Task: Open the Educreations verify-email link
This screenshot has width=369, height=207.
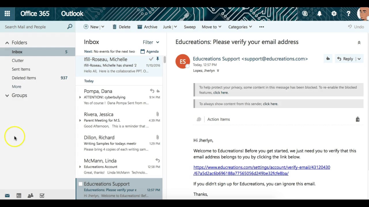Action: 262,170
